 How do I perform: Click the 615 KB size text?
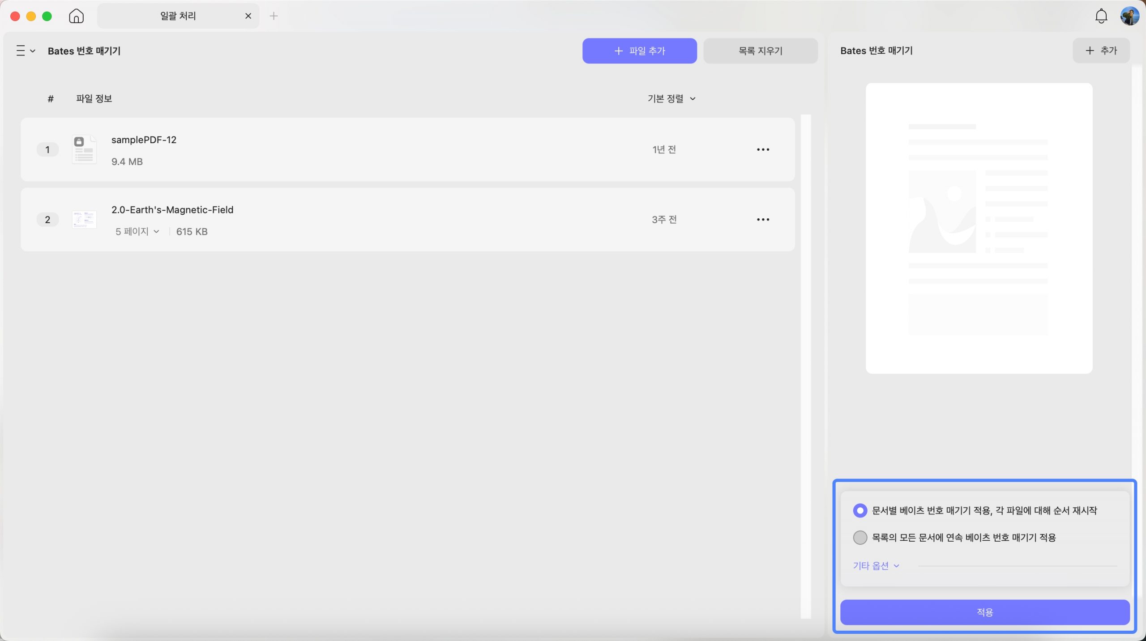click(192, 232)
